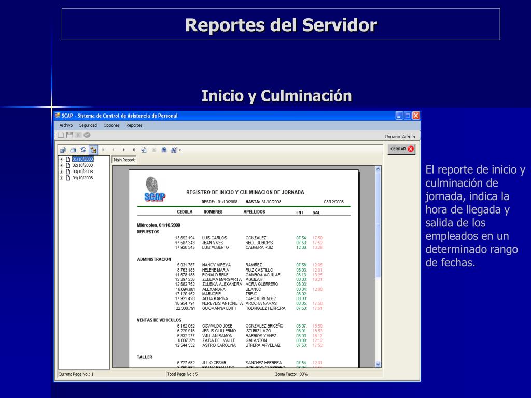Click cedula 13.692.194 in report
The width and height of the screenshot is (531, 398).
tap(185, 238)
